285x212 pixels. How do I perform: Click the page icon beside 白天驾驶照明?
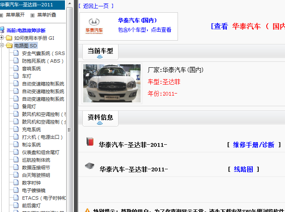click(x=16, y=175)
